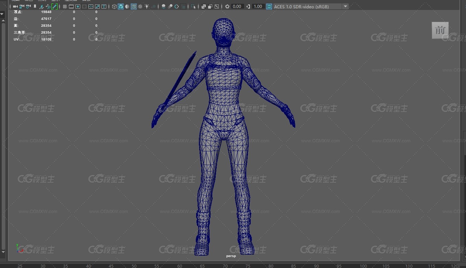Click the Gamma icon

pyautogui.click(x=248, y=7)
